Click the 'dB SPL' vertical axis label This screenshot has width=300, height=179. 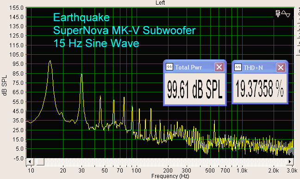[4, 85]
